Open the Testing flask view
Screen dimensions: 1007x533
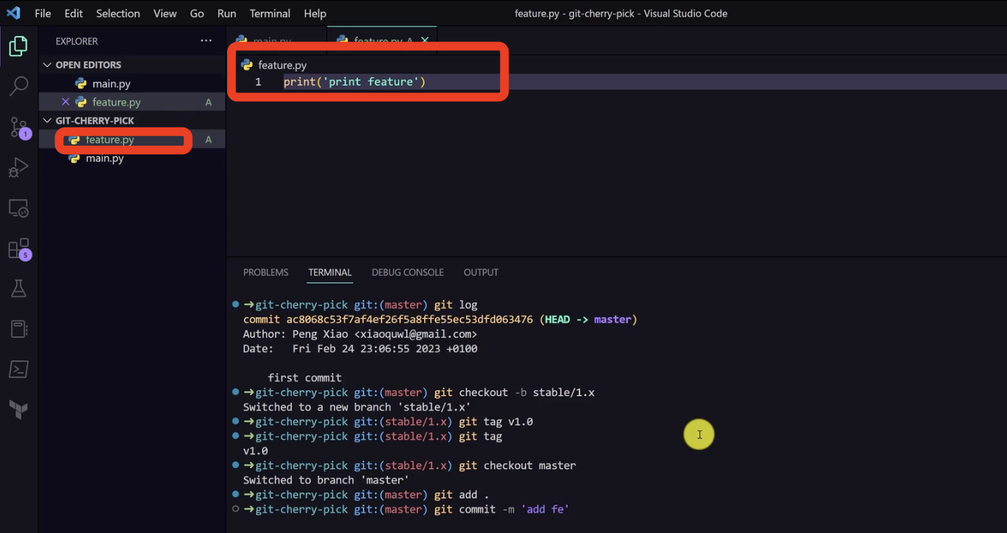[x=18, y=289]
